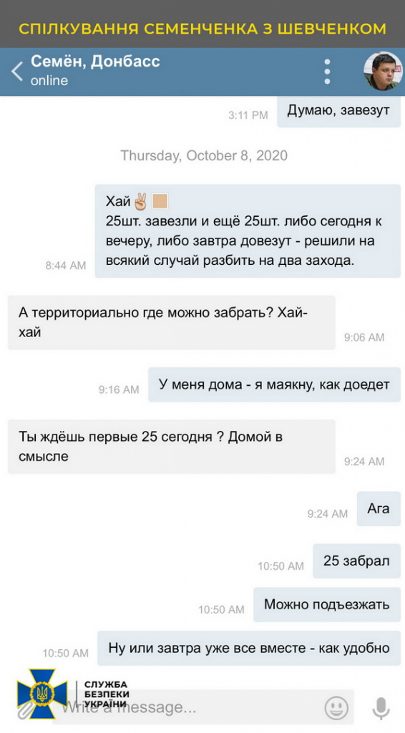Select the chat title 'Семён, Донбасс'
Viewport: 405px width, 733px height.
pyautogui.click(x=95, y=62)
